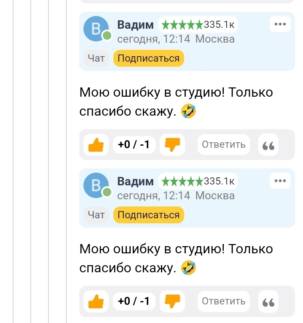Click Вадим's avatar in second comment
Screen dimensions: 303x323
tap(96, 186)
